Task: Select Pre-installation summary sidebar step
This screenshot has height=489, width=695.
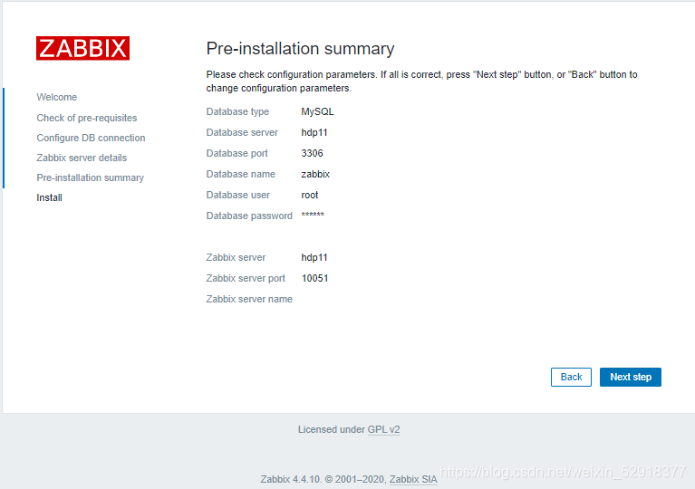Action: [91, 177]
